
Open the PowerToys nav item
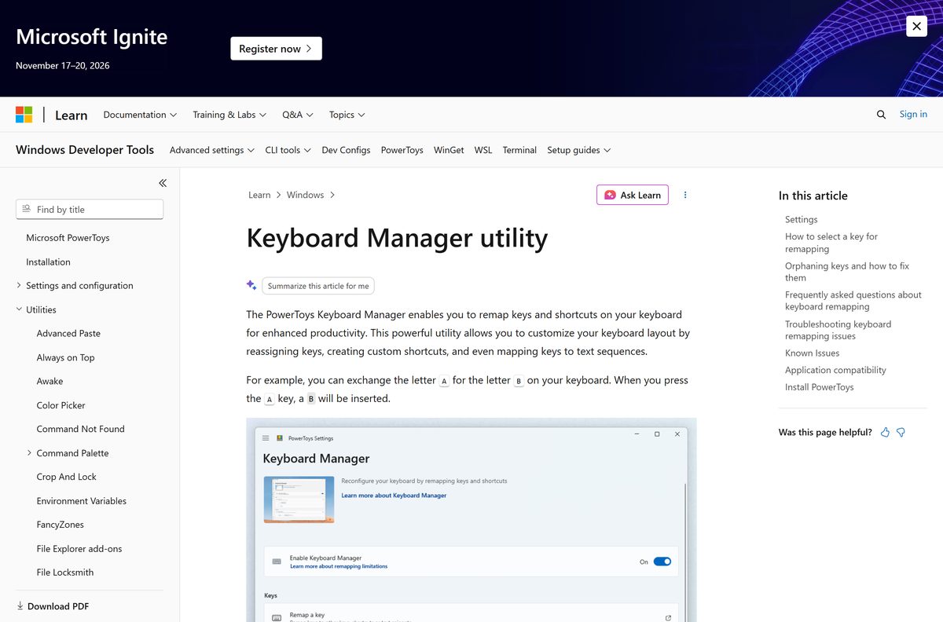[402, 150]
